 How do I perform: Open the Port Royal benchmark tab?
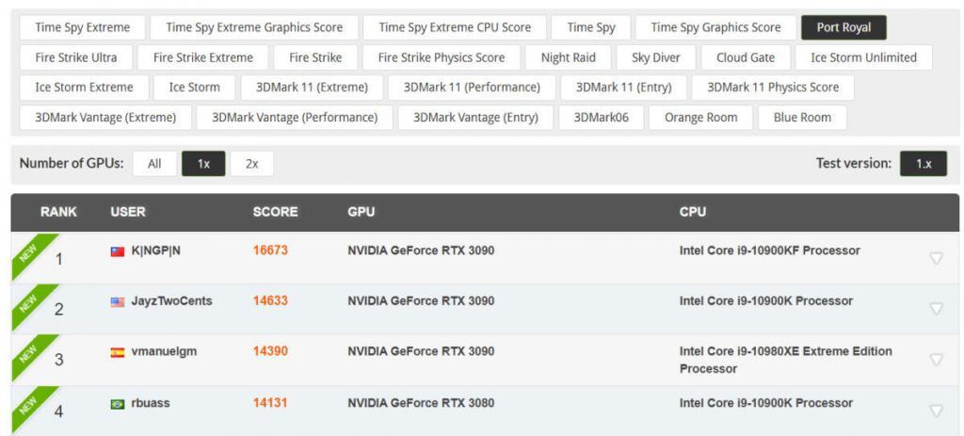(843, 27)
